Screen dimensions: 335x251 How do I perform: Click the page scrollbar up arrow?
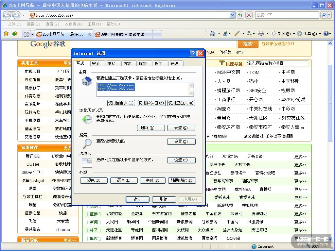coord(330,43)
